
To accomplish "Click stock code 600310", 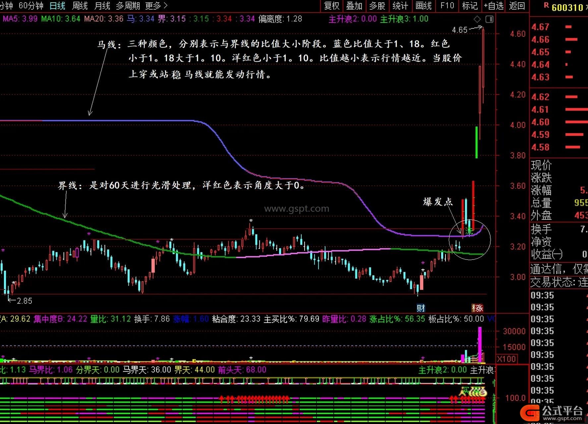I will tap(567, 7).
